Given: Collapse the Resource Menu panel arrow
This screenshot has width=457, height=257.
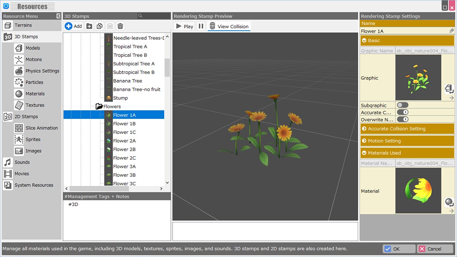Looking at the screenshot, I should point(59,16).
